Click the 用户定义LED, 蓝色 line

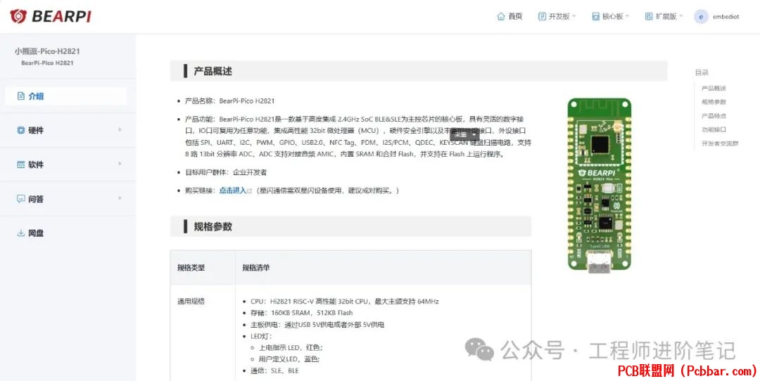(x=289, y=359)
